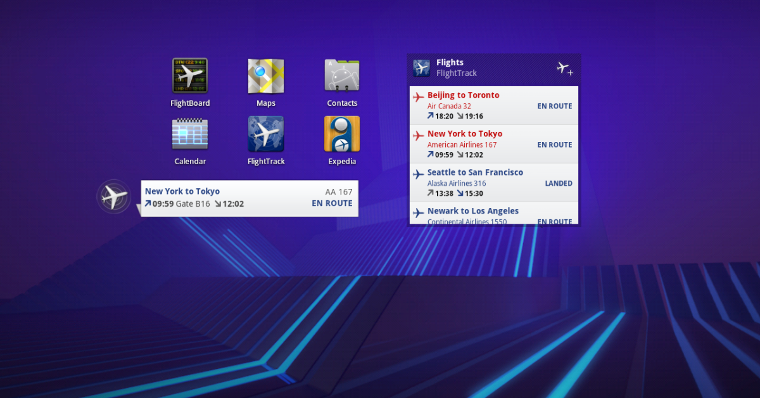Screen dimensions: 760x398
Task: Open New York to Tokyo single-flight bar title
Action: point(182,191)
